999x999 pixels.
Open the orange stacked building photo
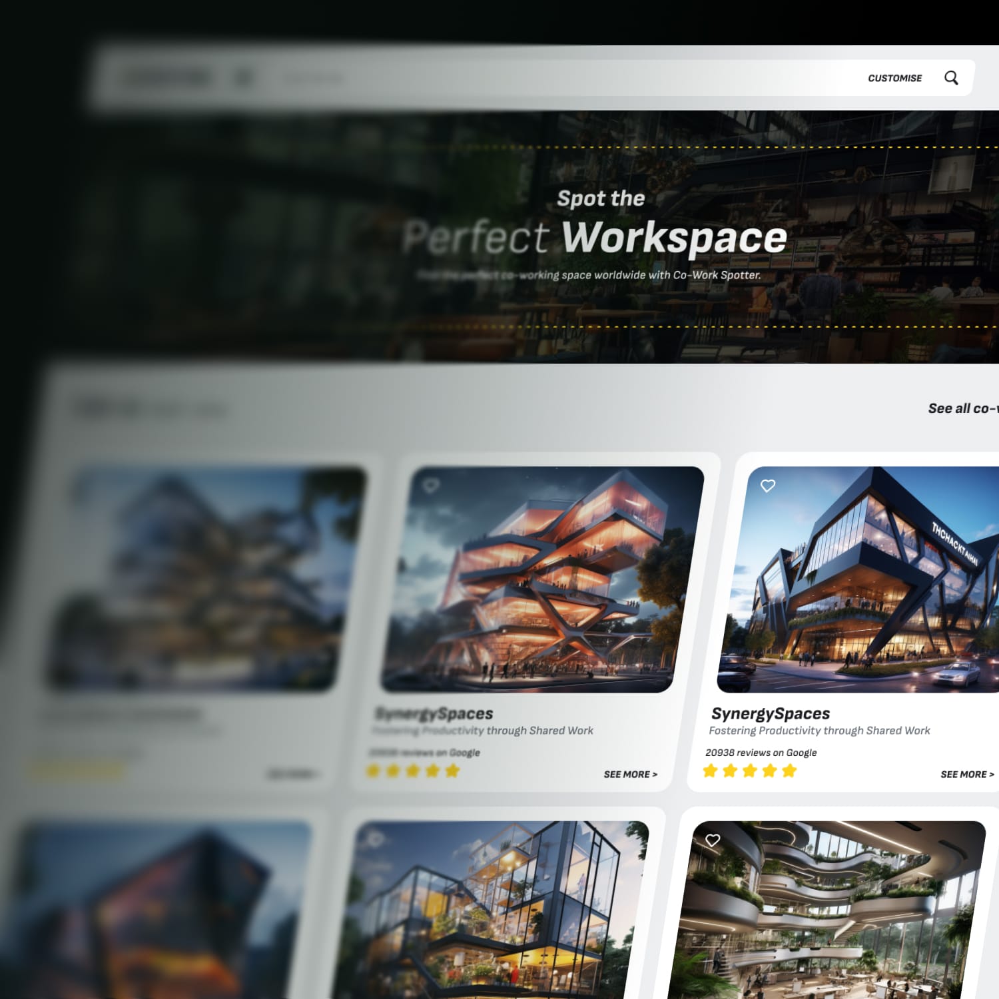point(543,579)
